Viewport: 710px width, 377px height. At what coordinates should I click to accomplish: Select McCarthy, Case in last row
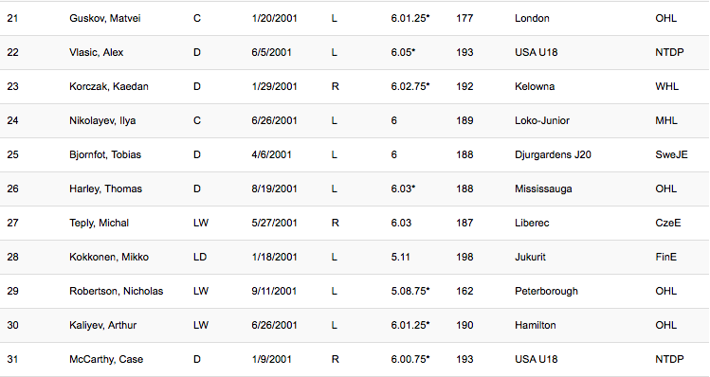106,359
